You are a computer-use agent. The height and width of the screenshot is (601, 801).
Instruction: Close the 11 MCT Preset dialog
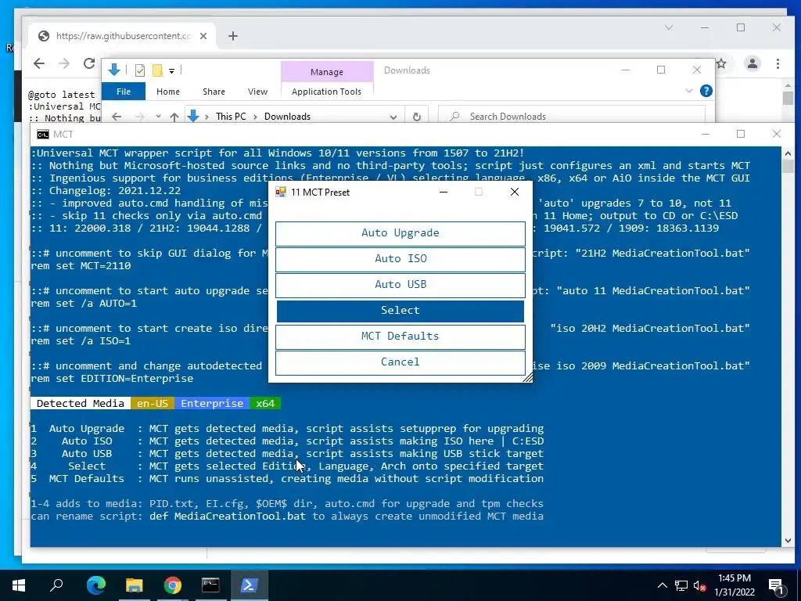point(515,192)
